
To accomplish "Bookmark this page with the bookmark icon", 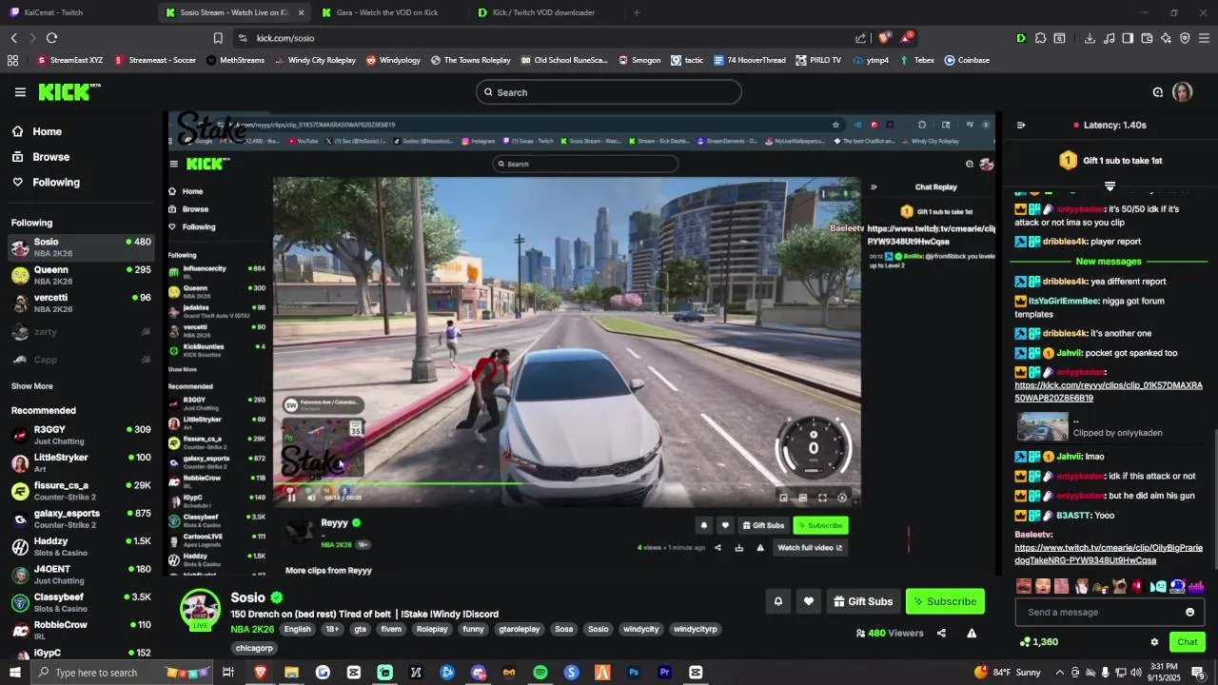I will pos(218,38).
